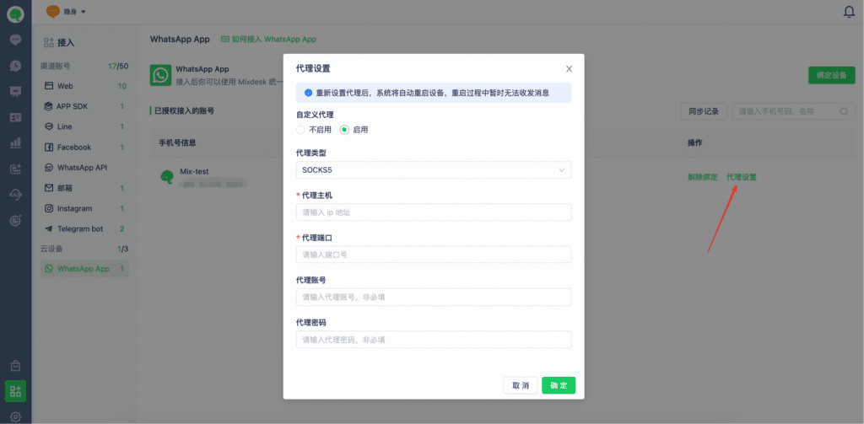Viewport: 864px width, 424px height.
Task: Close the proxy settings dialog
Action: coord(569,69)
